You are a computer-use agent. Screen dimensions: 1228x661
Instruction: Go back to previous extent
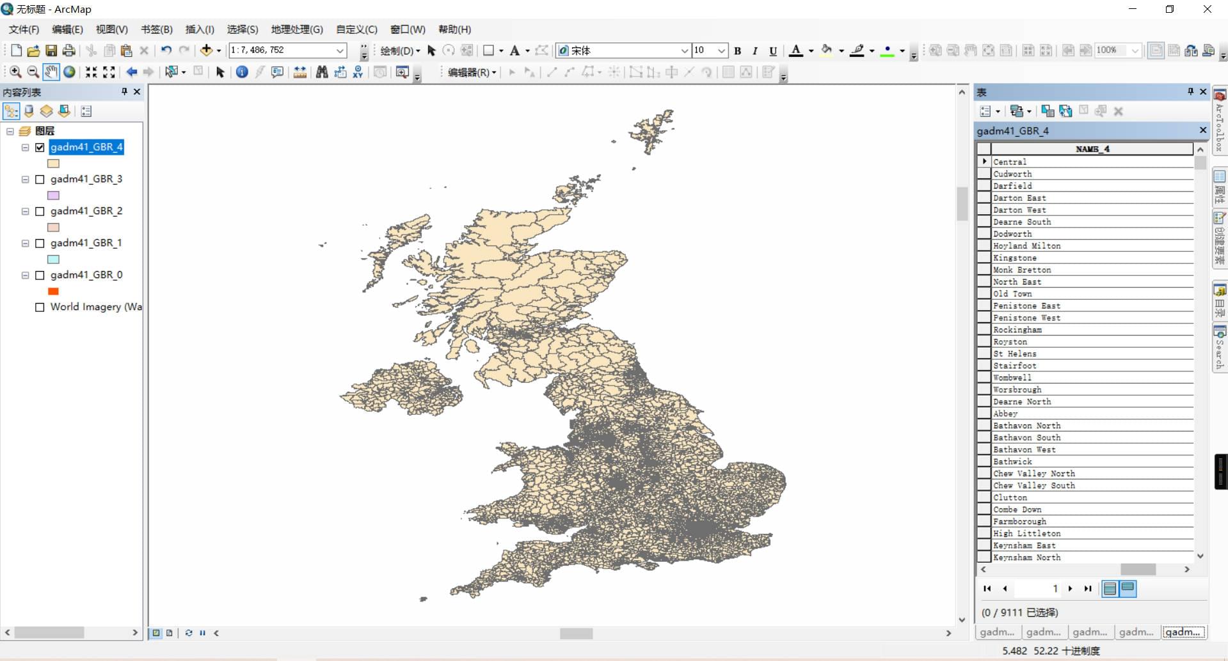[132, 72]
